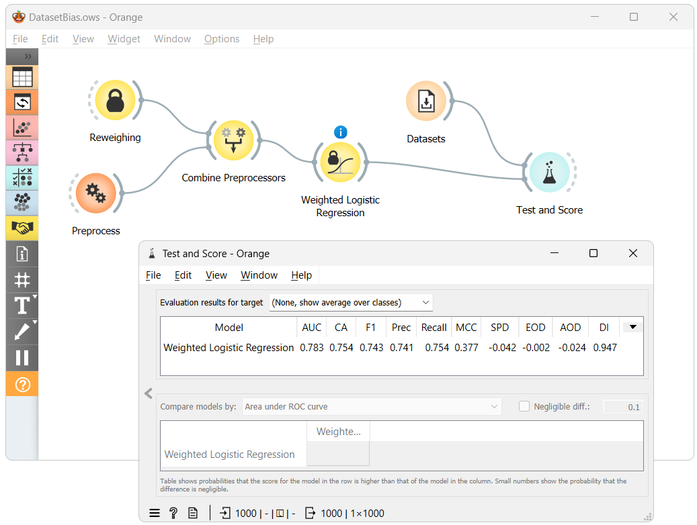Viewport: 697px width, 525px height.
Task: Open the File menu in main window
Action: [20, 39]
